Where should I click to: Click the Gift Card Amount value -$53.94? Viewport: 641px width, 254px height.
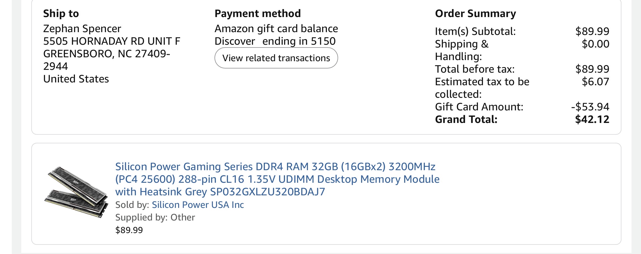tap(590, 107)
